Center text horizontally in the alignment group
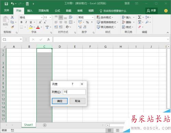Image resolution: width=171 pixels, height=133 pixels. point(61,22)
